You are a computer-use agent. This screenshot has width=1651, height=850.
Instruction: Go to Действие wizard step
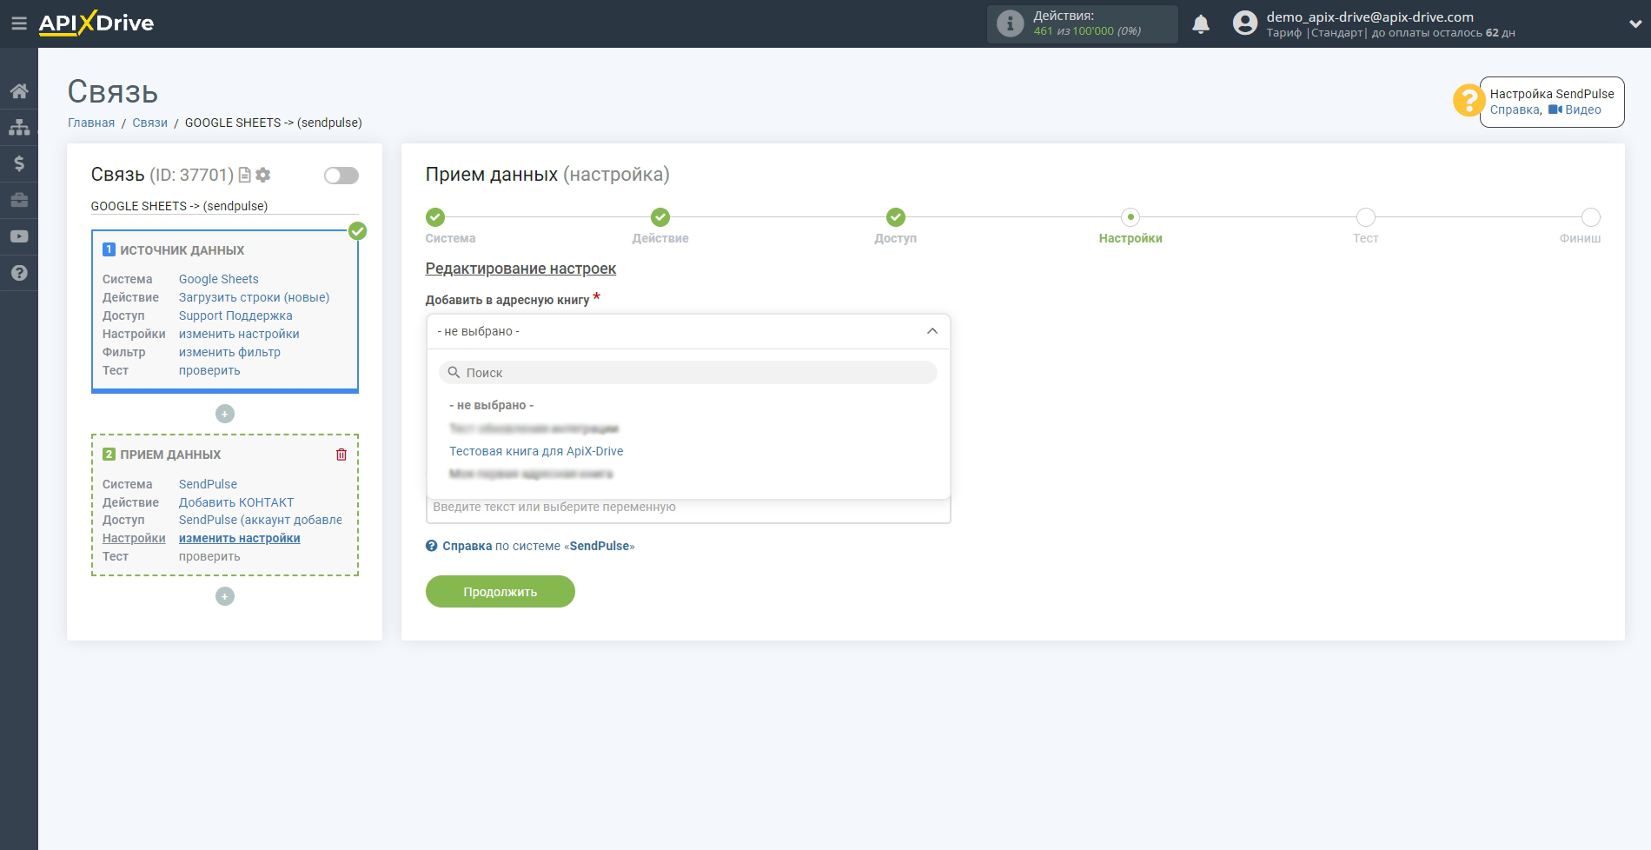(x=660, y=217)
